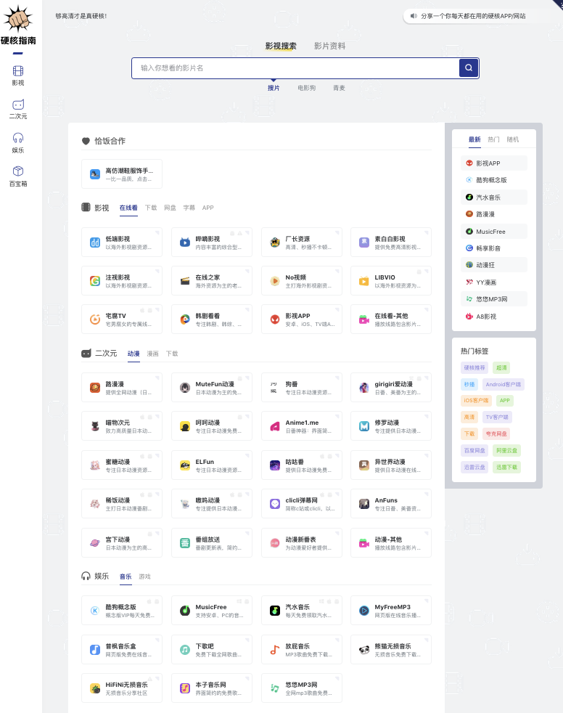
Task: Click the 番组放送 site icon
Action: [185, 543]
